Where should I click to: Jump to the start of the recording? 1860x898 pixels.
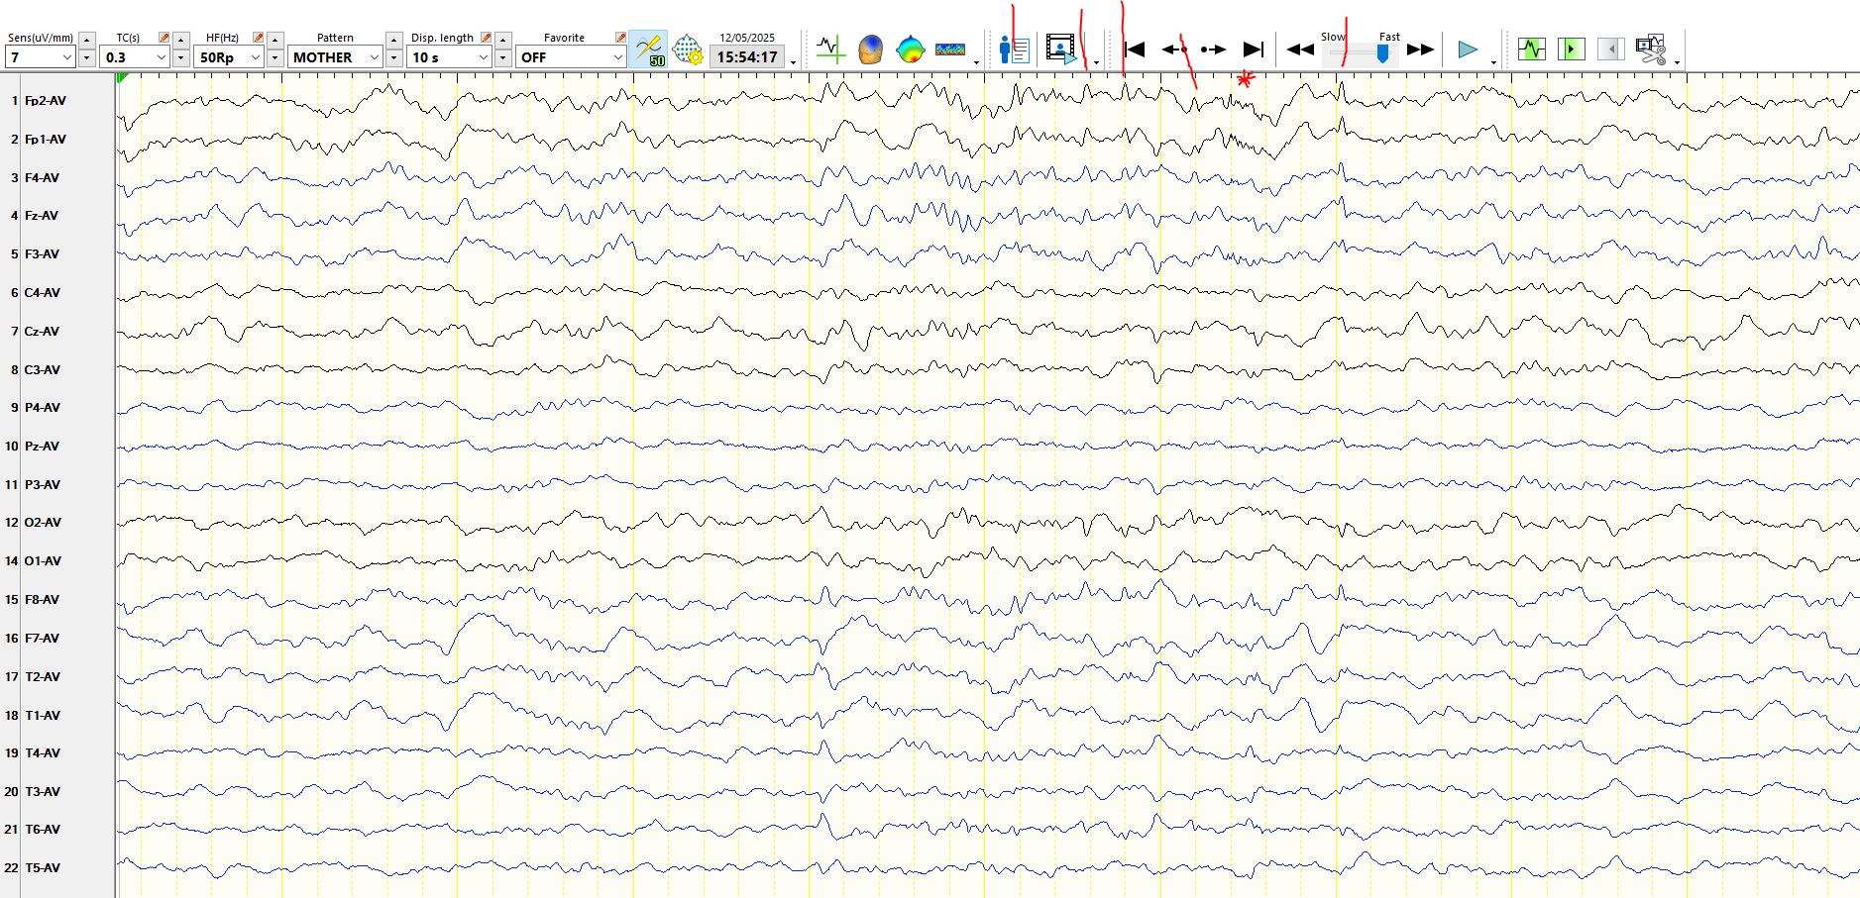coord(1136,50)
